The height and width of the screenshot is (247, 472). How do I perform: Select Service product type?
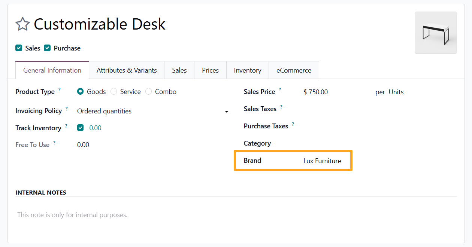tap(114, 92)
